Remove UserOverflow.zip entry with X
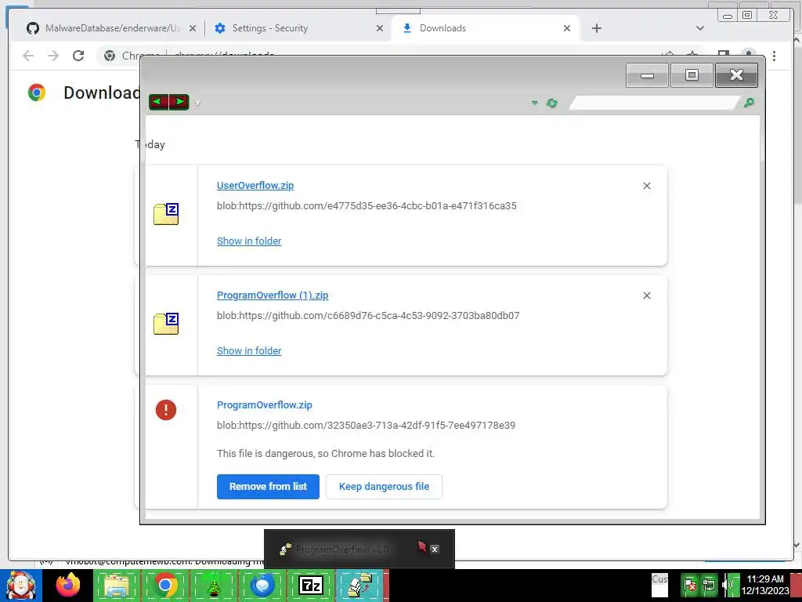Image resolution: width=802 pixels, height=602 pixels. click(x=646, y=186)
